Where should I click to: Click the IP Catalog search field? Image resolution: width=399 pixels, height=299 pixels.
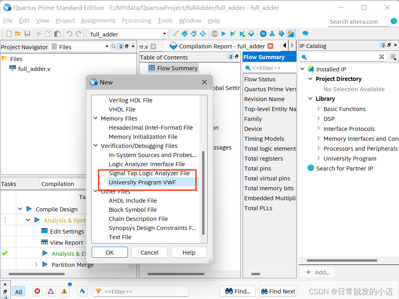343,57
